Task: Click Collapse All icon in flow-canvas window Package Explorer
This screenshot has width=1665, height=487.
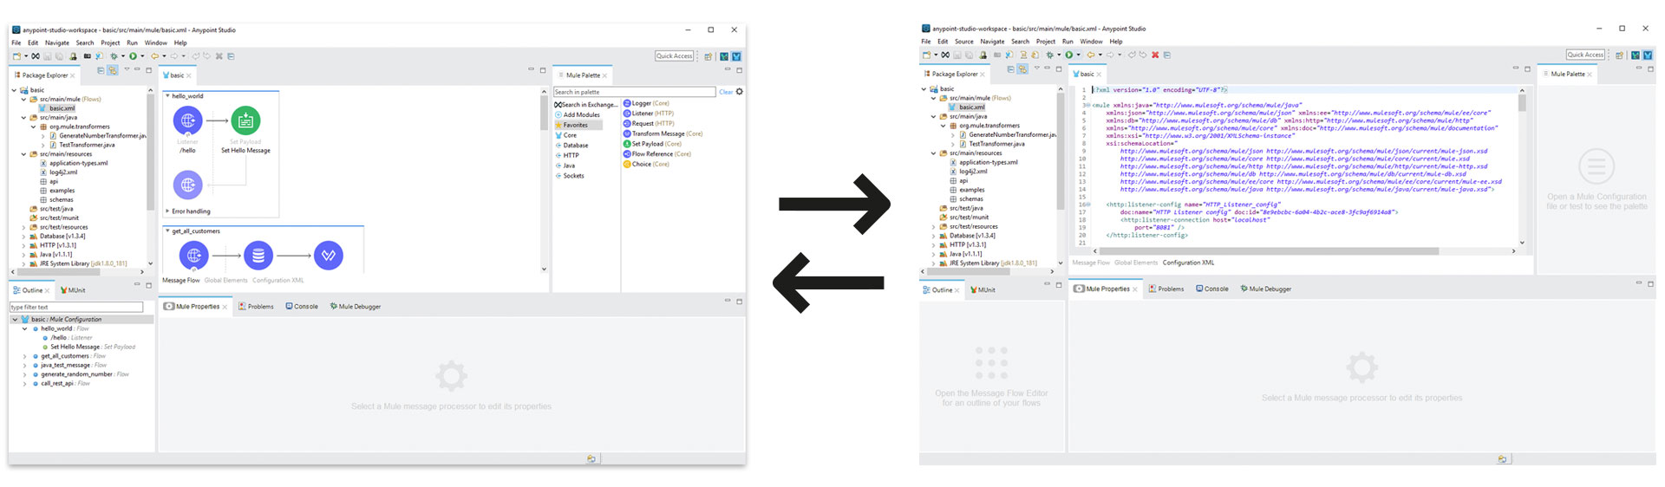Action: pyautogui.click(x=101, y=70)
